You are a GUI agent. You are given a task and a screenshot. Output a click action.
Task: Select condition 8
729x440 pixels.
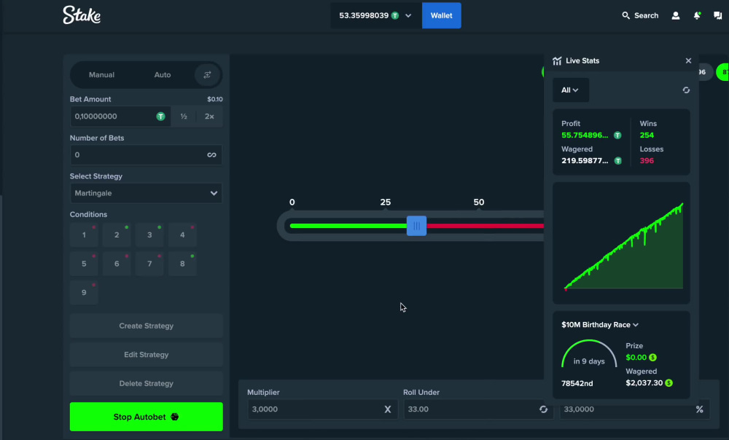[182, 264]
